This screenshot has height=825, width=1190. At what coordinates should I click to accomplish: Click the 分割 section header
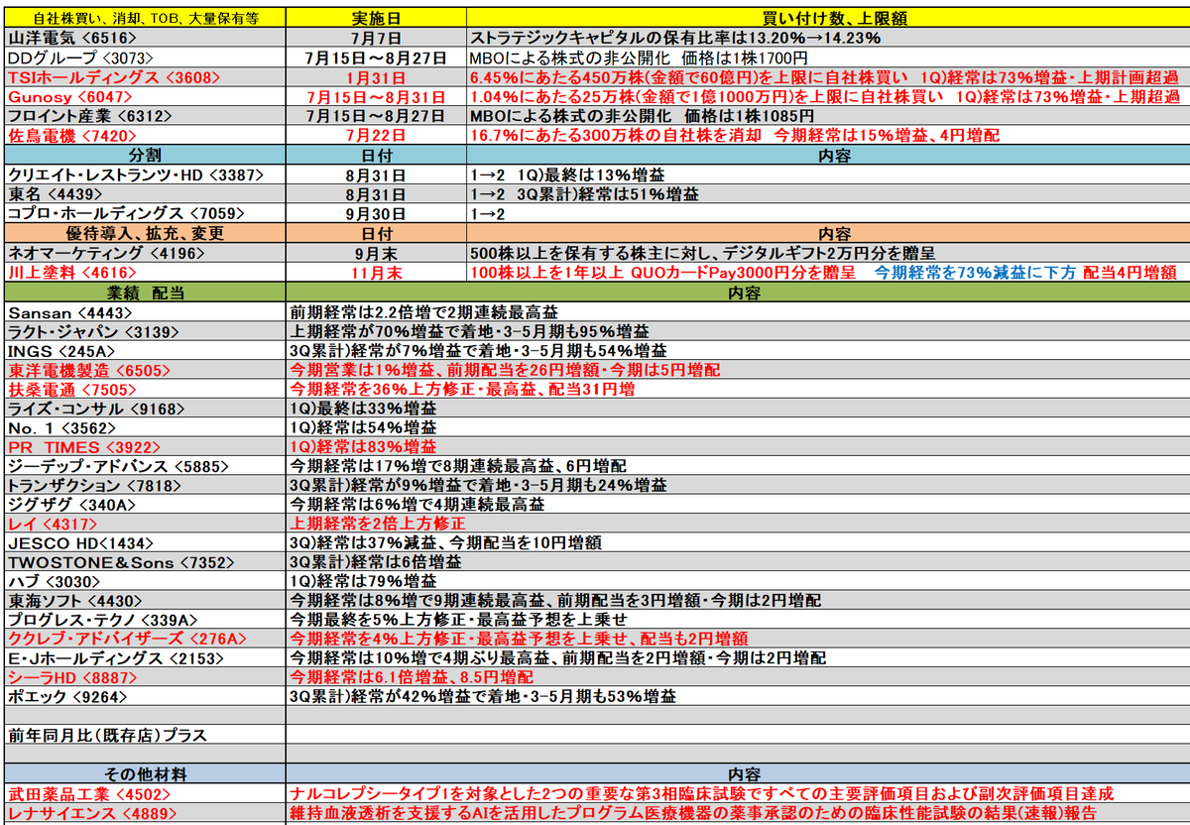146,156
